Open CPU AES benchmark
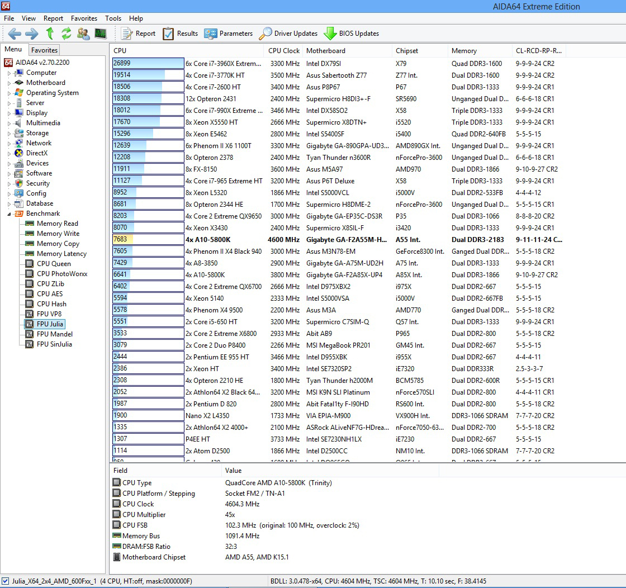 (x=50, y=294)
